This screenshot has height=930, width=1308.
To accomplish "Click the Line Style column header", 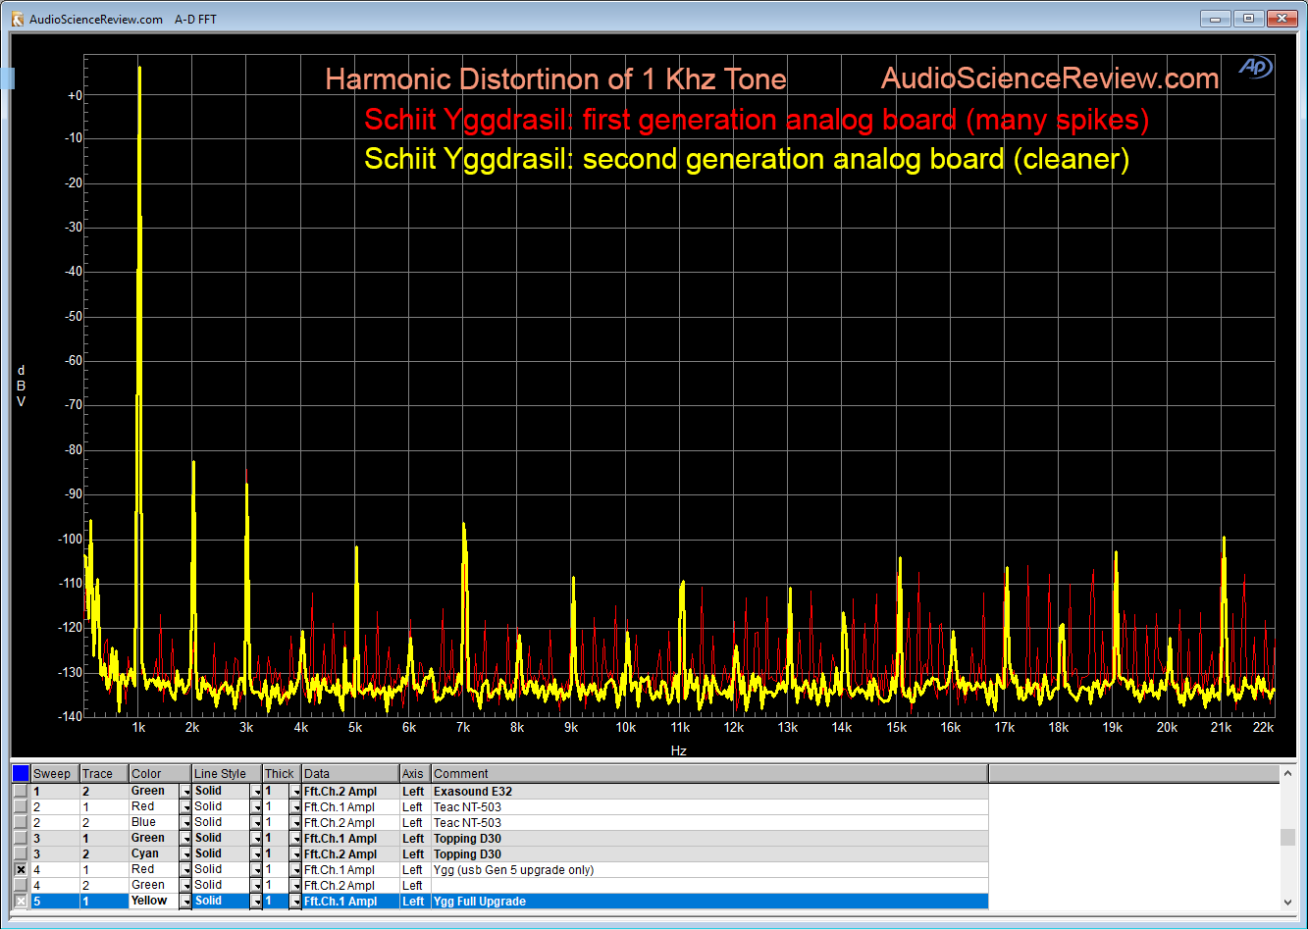I will click(227, 774).
